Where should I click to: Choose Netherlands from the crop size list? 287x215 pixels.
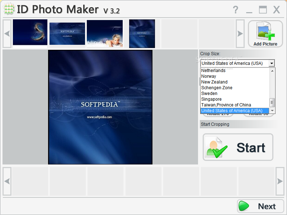pos(235,71)
